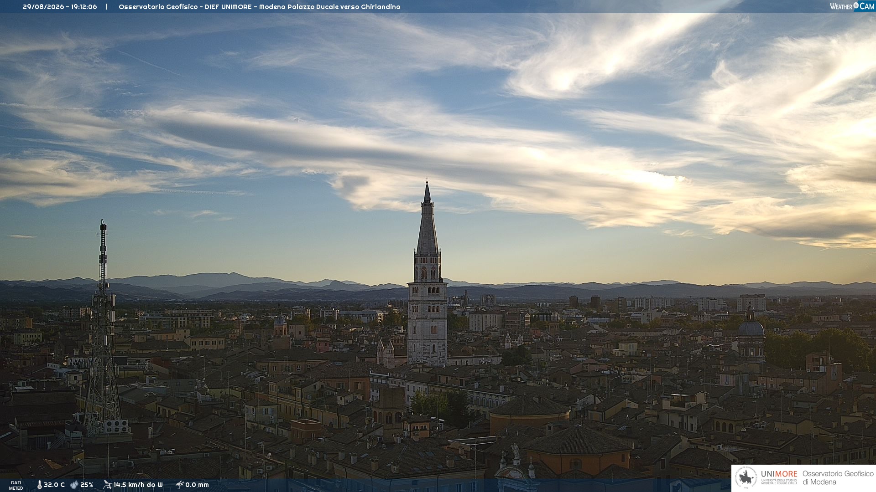This screenshot has height=492, width=876.
Task: Click the 0.0 mm rainfall value
Action: click(197, 485)
